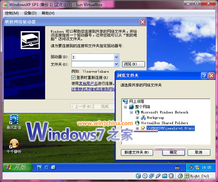Click the 完成 finish button
The width and height of the screenshot is (218, 182).
point(105,107)
